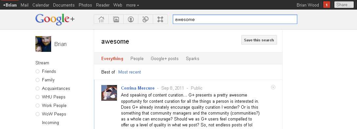The height and width of the screenshot is (129, 357).
Task: Click Brian's profile photo in sidebar
Action: pos(43,44)
